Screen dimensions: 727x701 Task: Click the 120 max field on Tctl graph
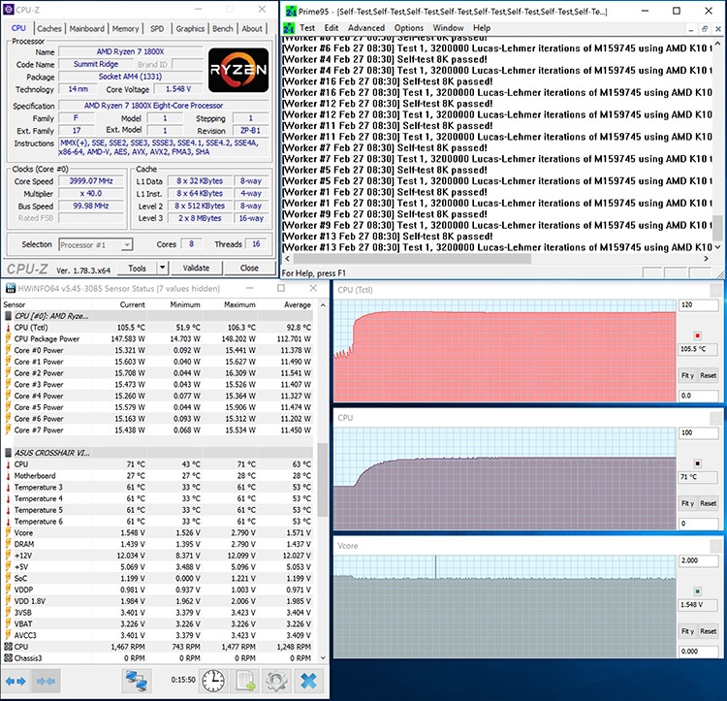(x=699, y=304)
